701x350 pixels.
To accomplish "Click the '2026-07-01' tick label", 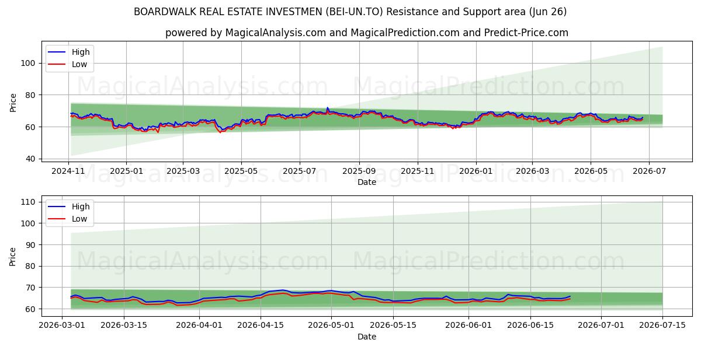I will tap(601, 325).
